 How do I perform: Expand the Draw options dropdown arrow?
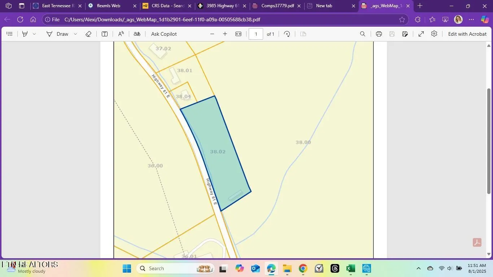tap(75, 34)
